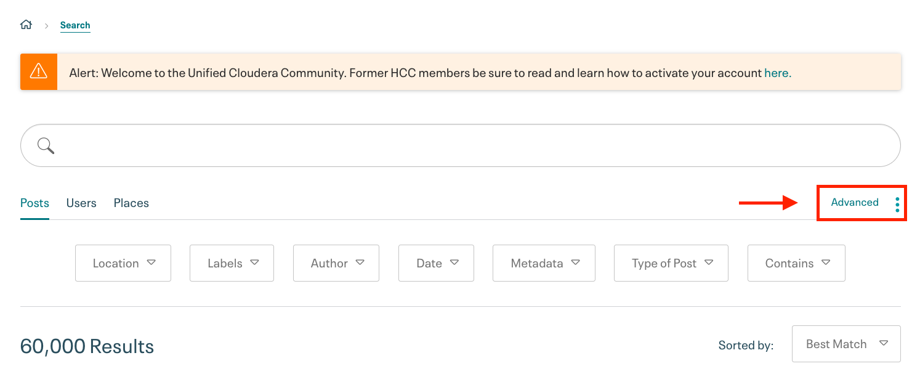The image size is (912, 374).
Task: Click the chevron on the Best Match selector
Action: coord(885,344)
